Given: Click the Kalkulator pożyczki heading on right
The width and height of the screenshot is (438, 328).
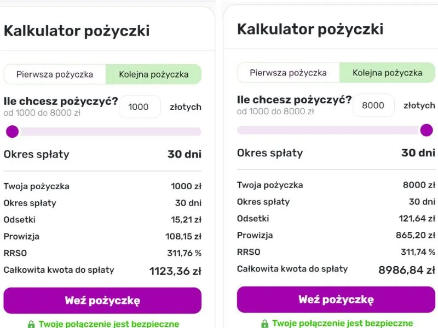Looking at the screenshot, I should pos(309,29).
